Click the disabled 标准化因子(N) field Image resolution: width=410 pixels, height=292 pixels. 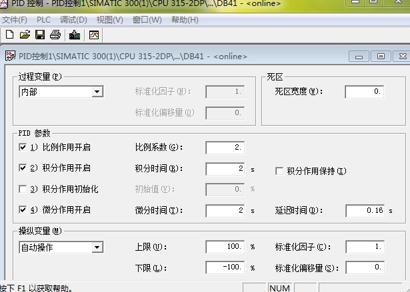point(225,92)
